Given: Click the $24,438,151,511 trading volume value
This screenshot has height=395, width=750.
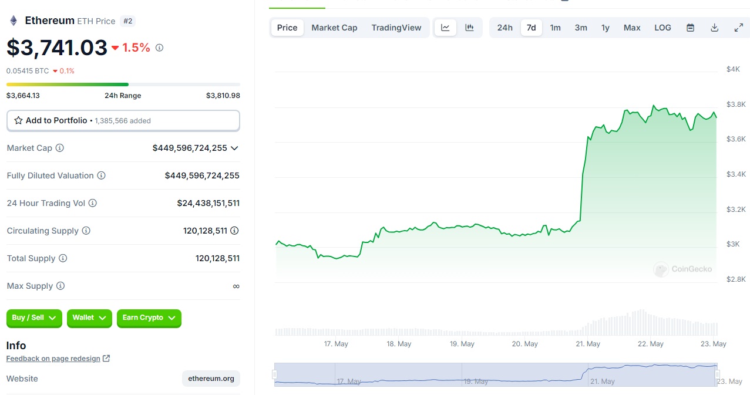Looking at the screenshot, I should tap(208, 203).
